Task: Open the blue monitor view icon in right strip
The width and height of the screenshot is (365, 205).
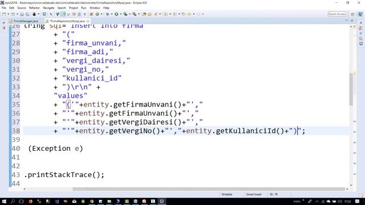Action: (361, 43)
